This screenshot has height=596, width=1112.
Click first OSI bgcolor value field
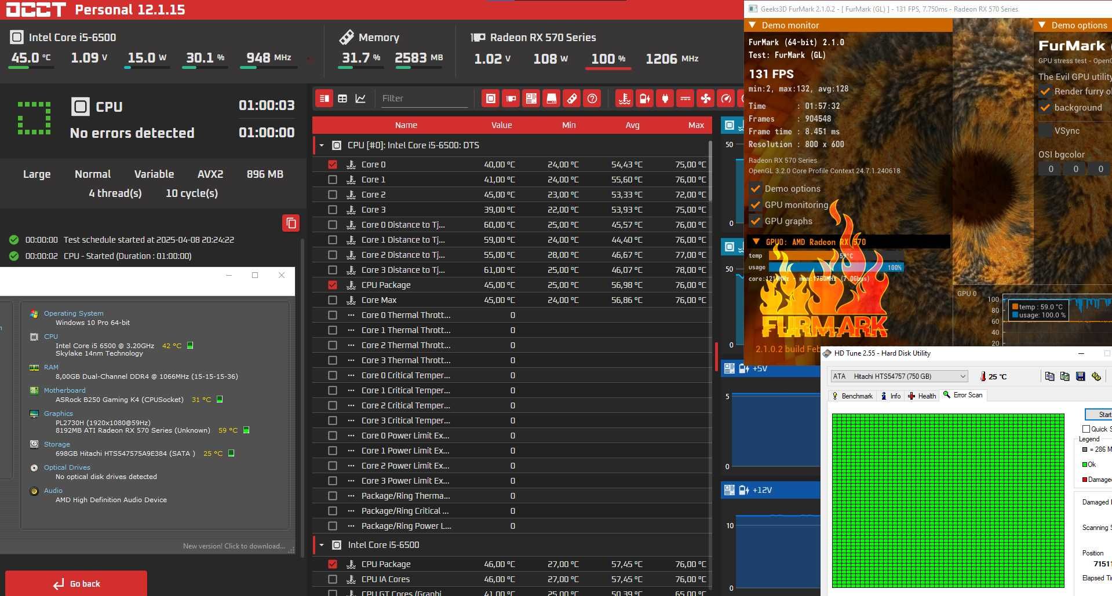pos(1051,169)
